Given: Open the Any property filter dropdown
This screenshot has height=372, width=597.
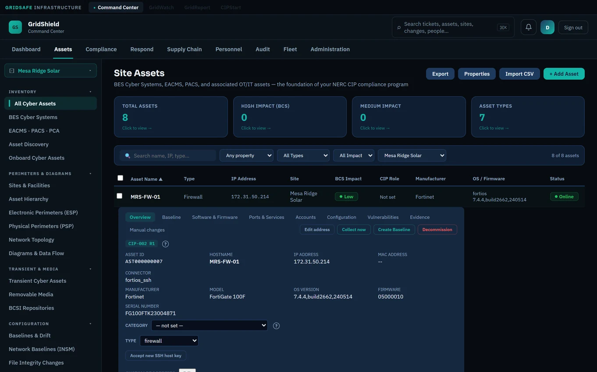Looking at the screenshot, I should click(246, 155).
